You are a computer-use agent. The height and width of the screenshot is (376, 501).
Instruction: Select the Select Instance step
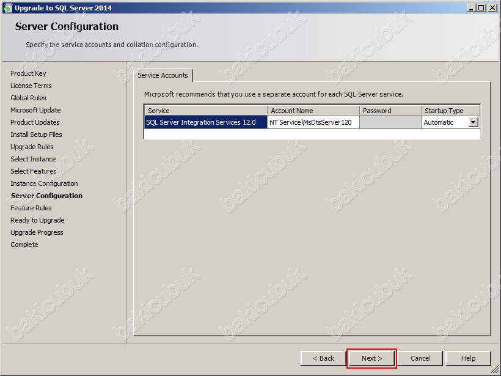coord(33,159)
